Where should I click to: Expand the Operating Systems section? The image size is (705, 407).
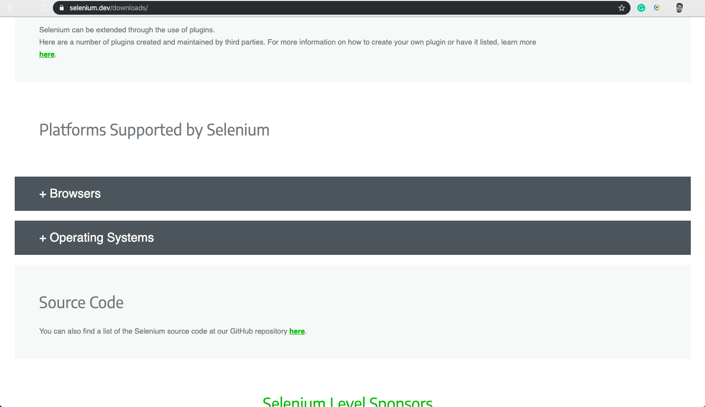point(101,238)
